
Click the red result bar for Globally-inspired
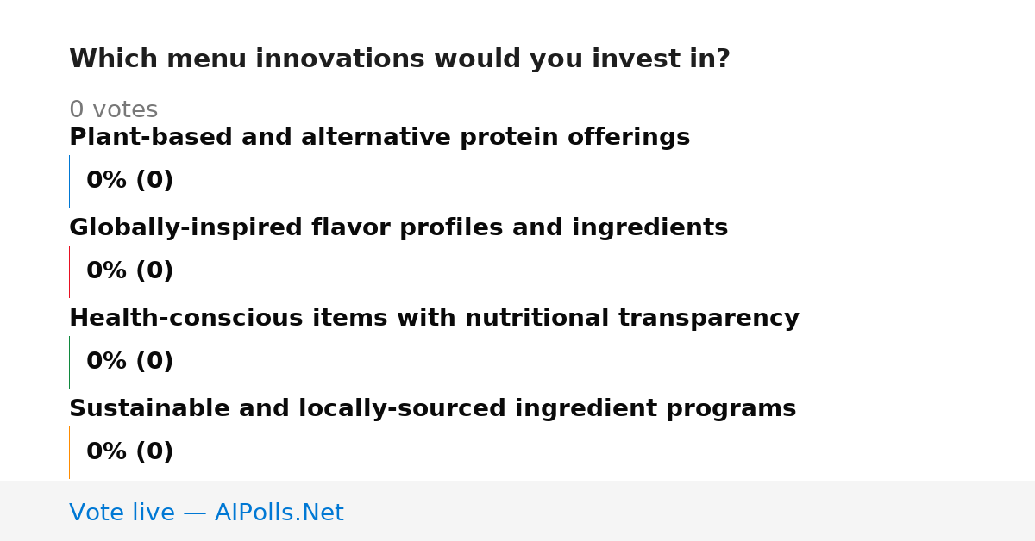coord(69,271)
